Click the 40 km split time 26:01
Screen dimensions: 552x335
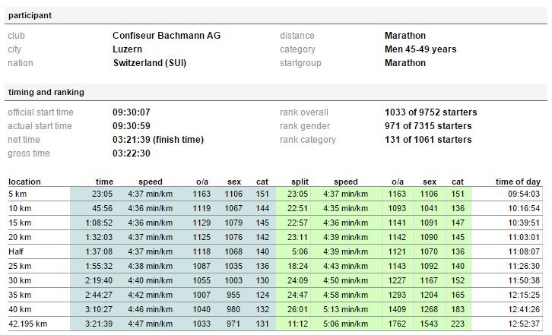[298, 309]
